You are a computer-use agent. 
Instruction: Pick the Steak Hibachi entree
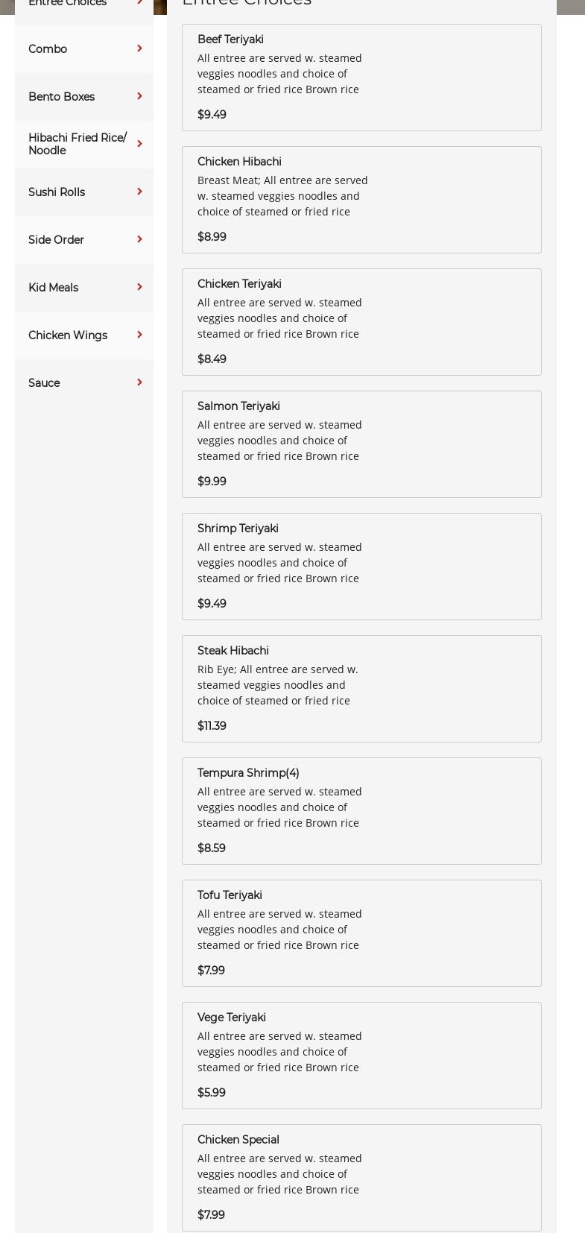(x=233, y=651)
